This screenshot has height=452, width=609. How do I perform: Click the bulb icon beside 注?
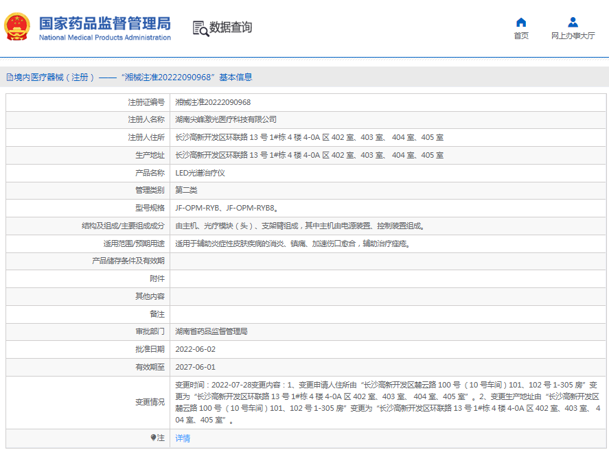point(153,438)
